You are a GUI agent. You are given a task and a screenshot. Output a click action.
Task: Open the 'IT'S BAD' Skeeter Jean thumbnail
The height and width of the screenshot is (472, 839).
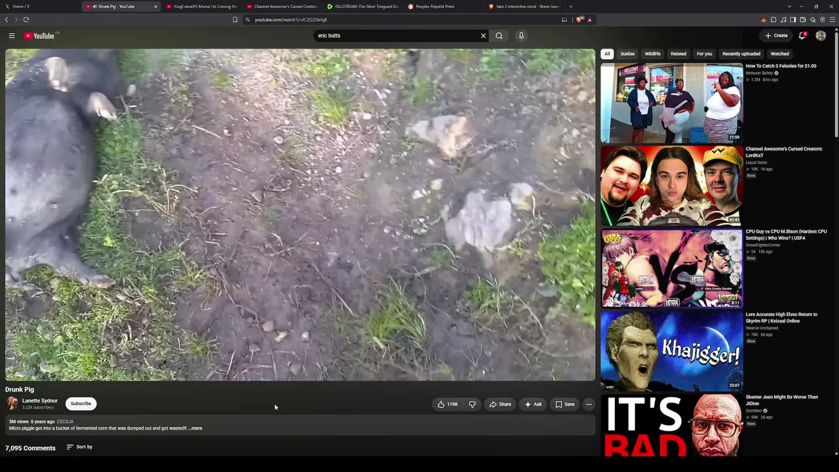[x=672, y=425]
